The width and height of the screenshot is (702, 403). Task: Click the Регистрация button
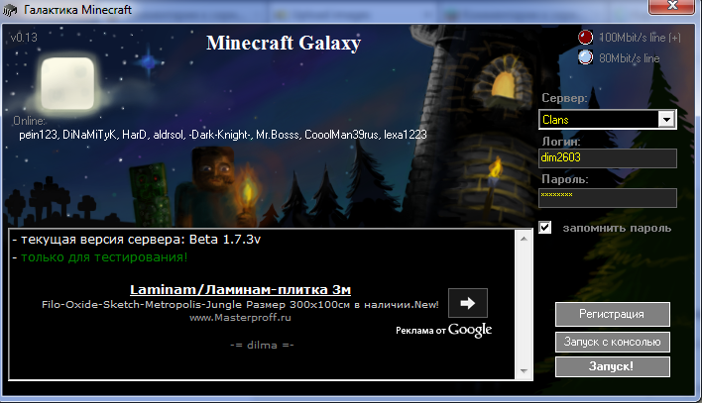(x=612, y=314)
